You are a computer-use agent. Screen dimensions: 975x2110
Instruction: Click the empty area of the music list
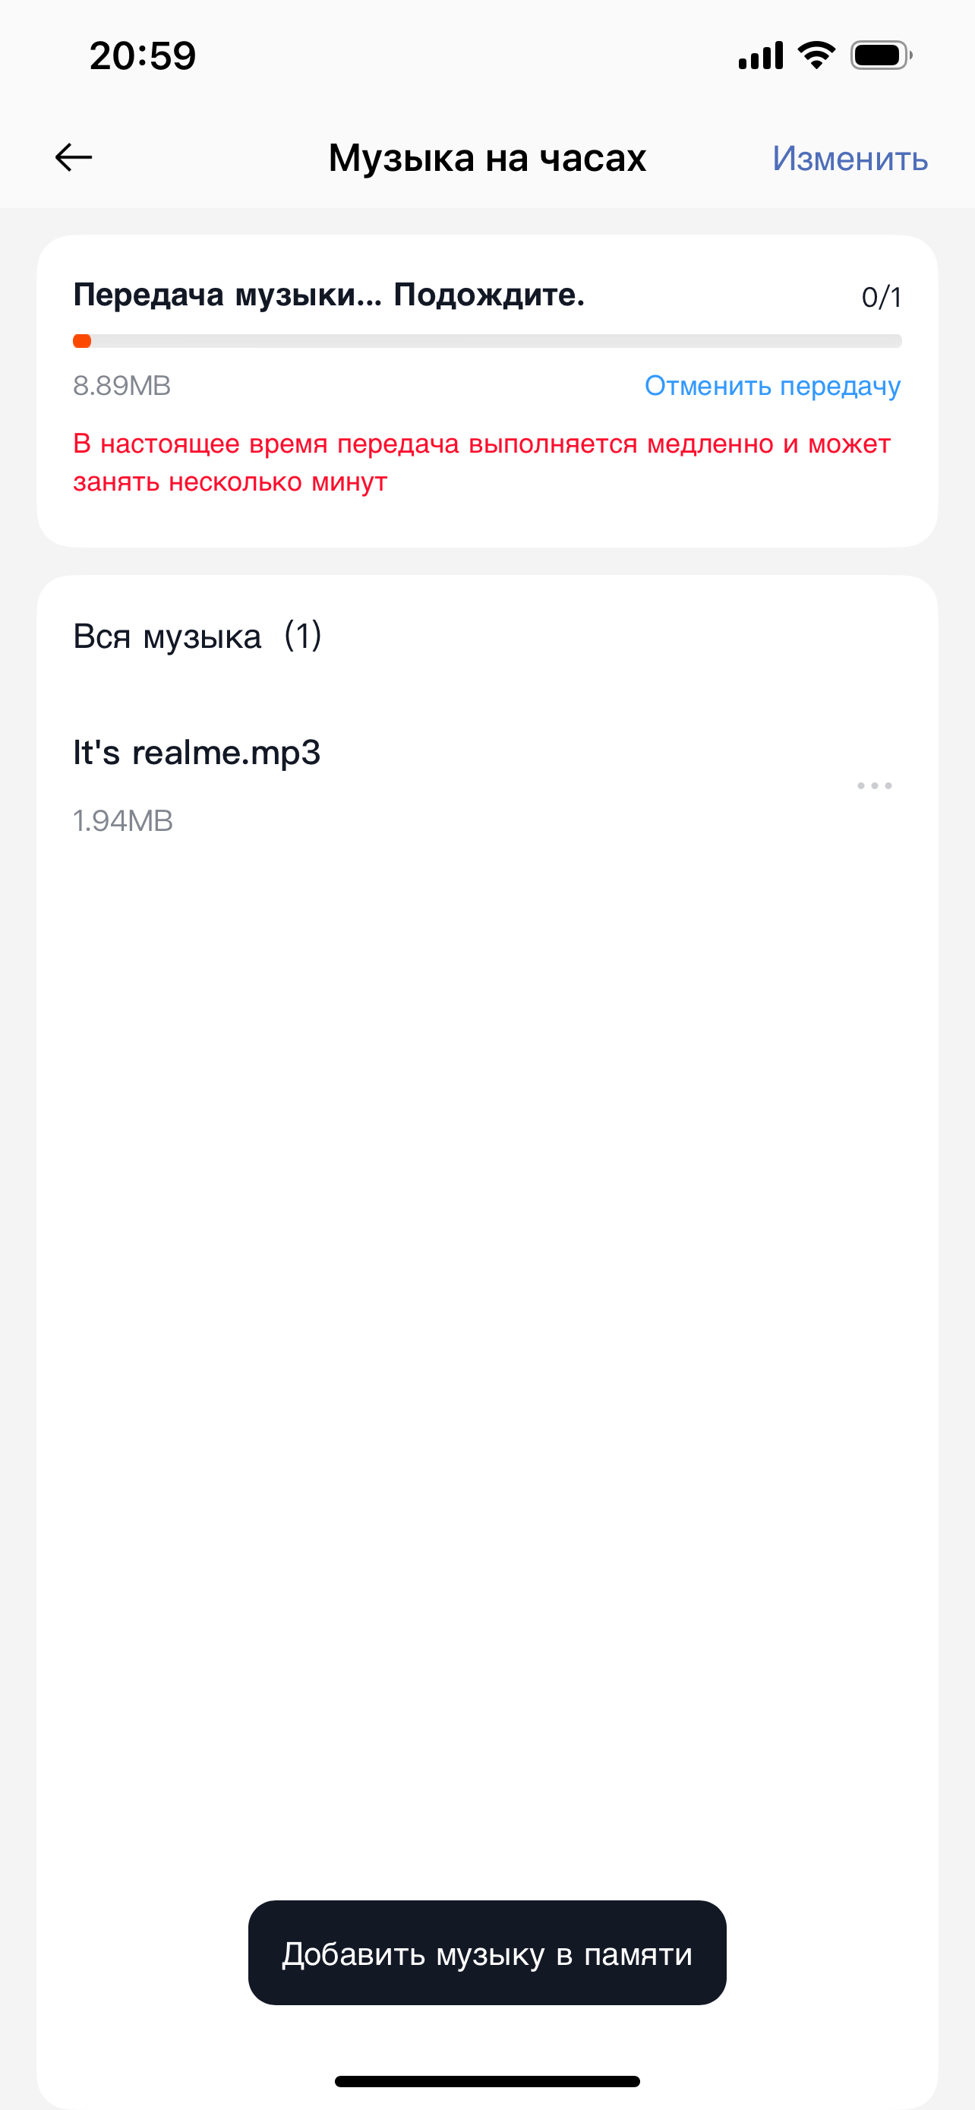coord(487,1310)
